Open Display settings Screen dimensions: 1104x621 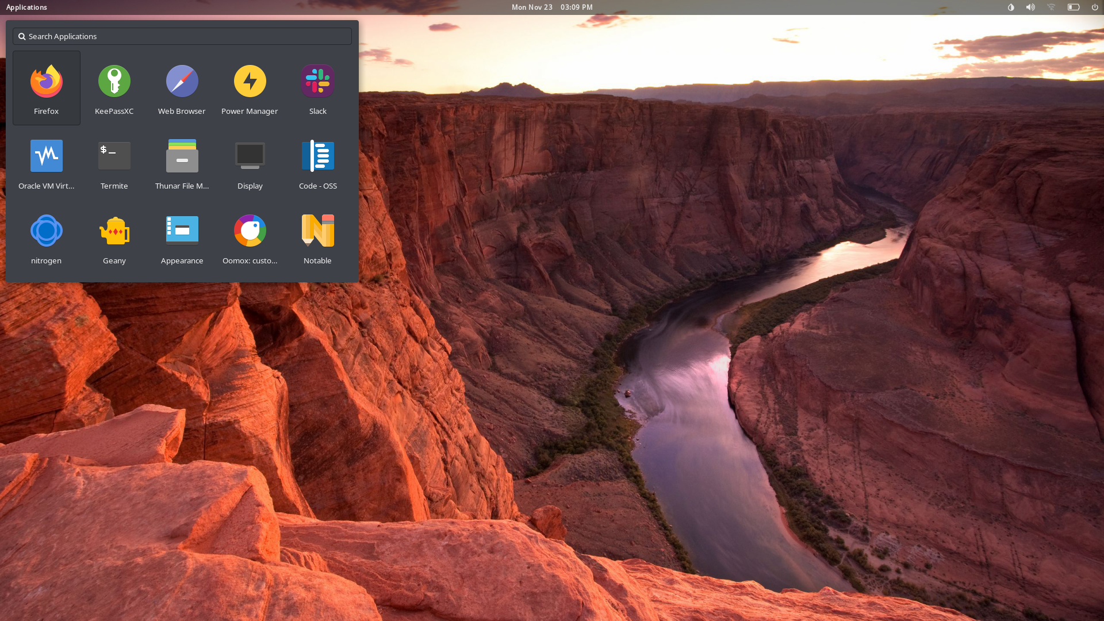(x=250, y=162)
